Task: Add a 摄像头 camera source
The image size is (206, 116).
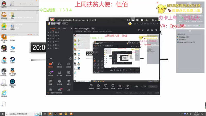Action: click(98, 87)
